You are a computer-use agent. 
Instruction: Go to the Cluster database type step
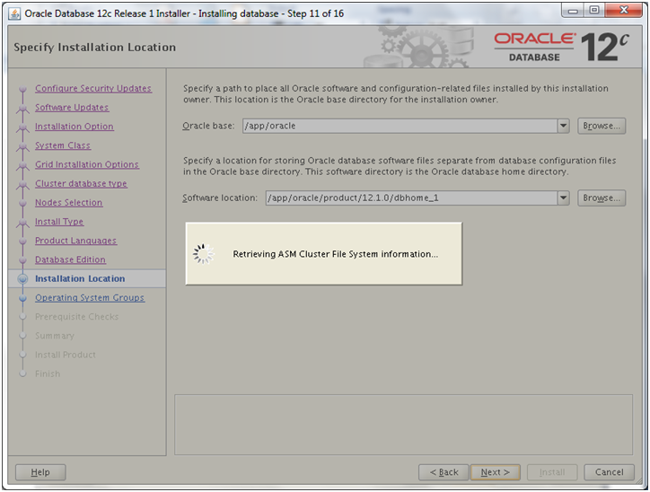point(81,184)
